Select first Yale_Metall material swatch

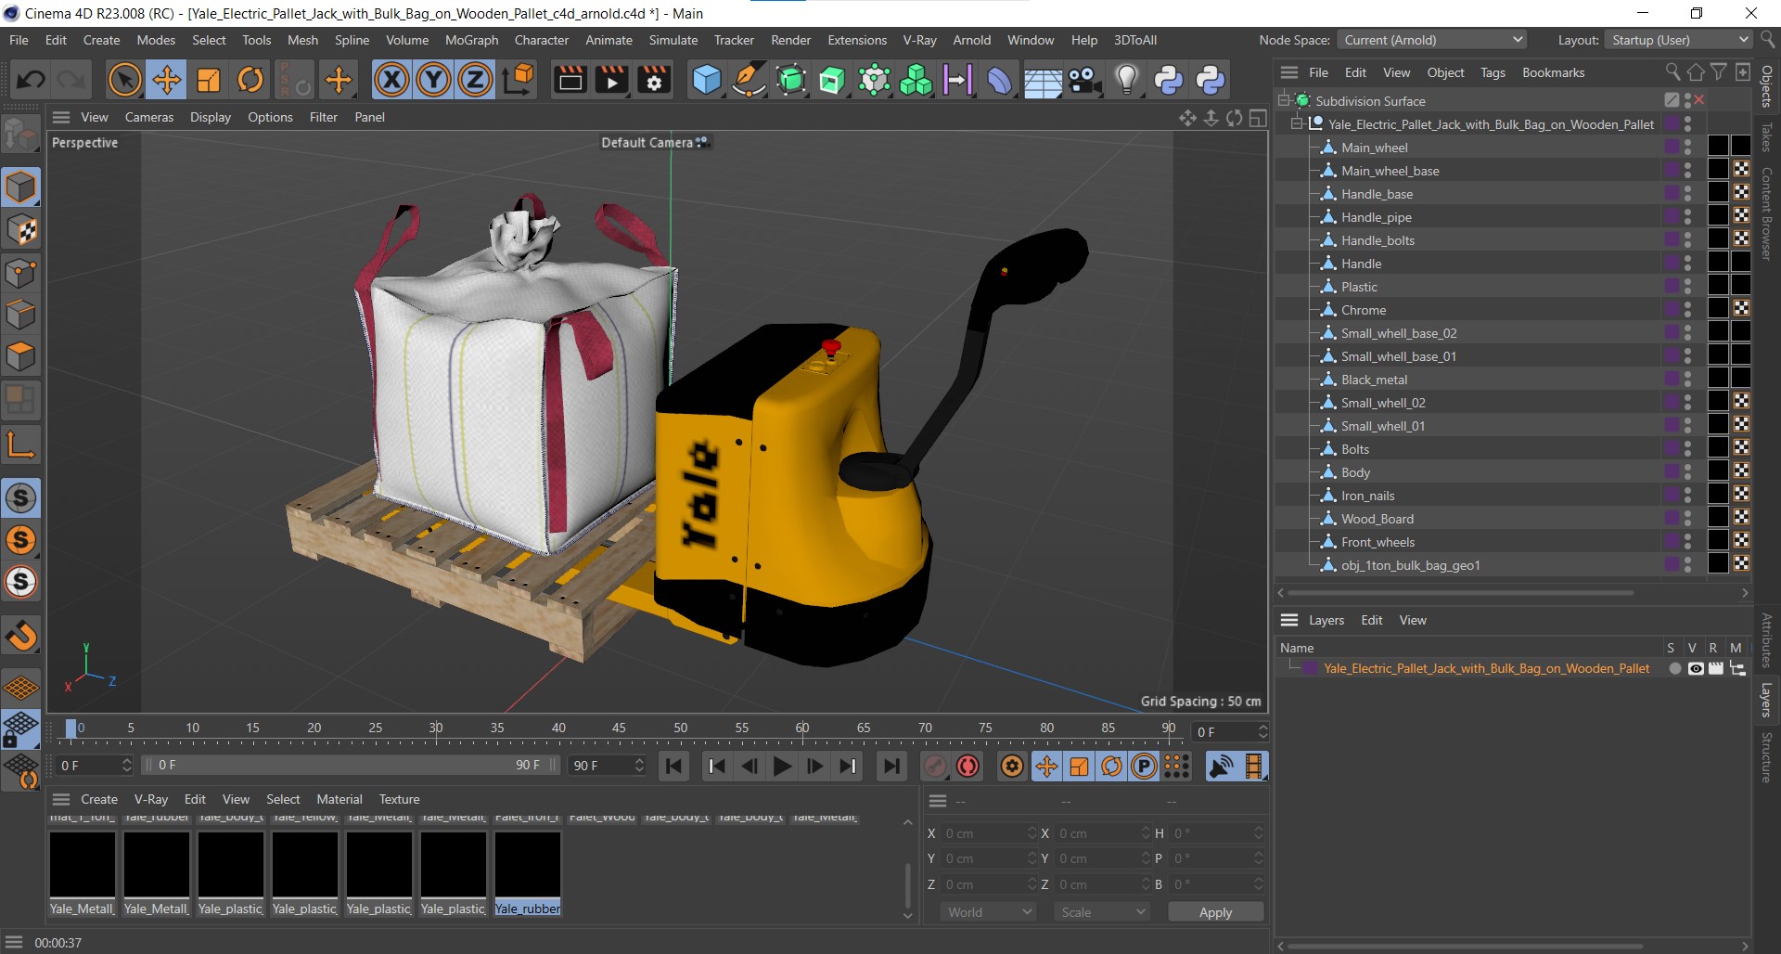pyautogui.click(x=82, y=873)
